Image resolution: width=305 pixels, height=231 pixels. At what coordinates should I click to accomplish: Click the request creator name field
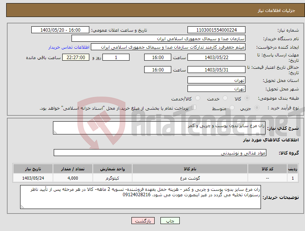click(168, 47)
